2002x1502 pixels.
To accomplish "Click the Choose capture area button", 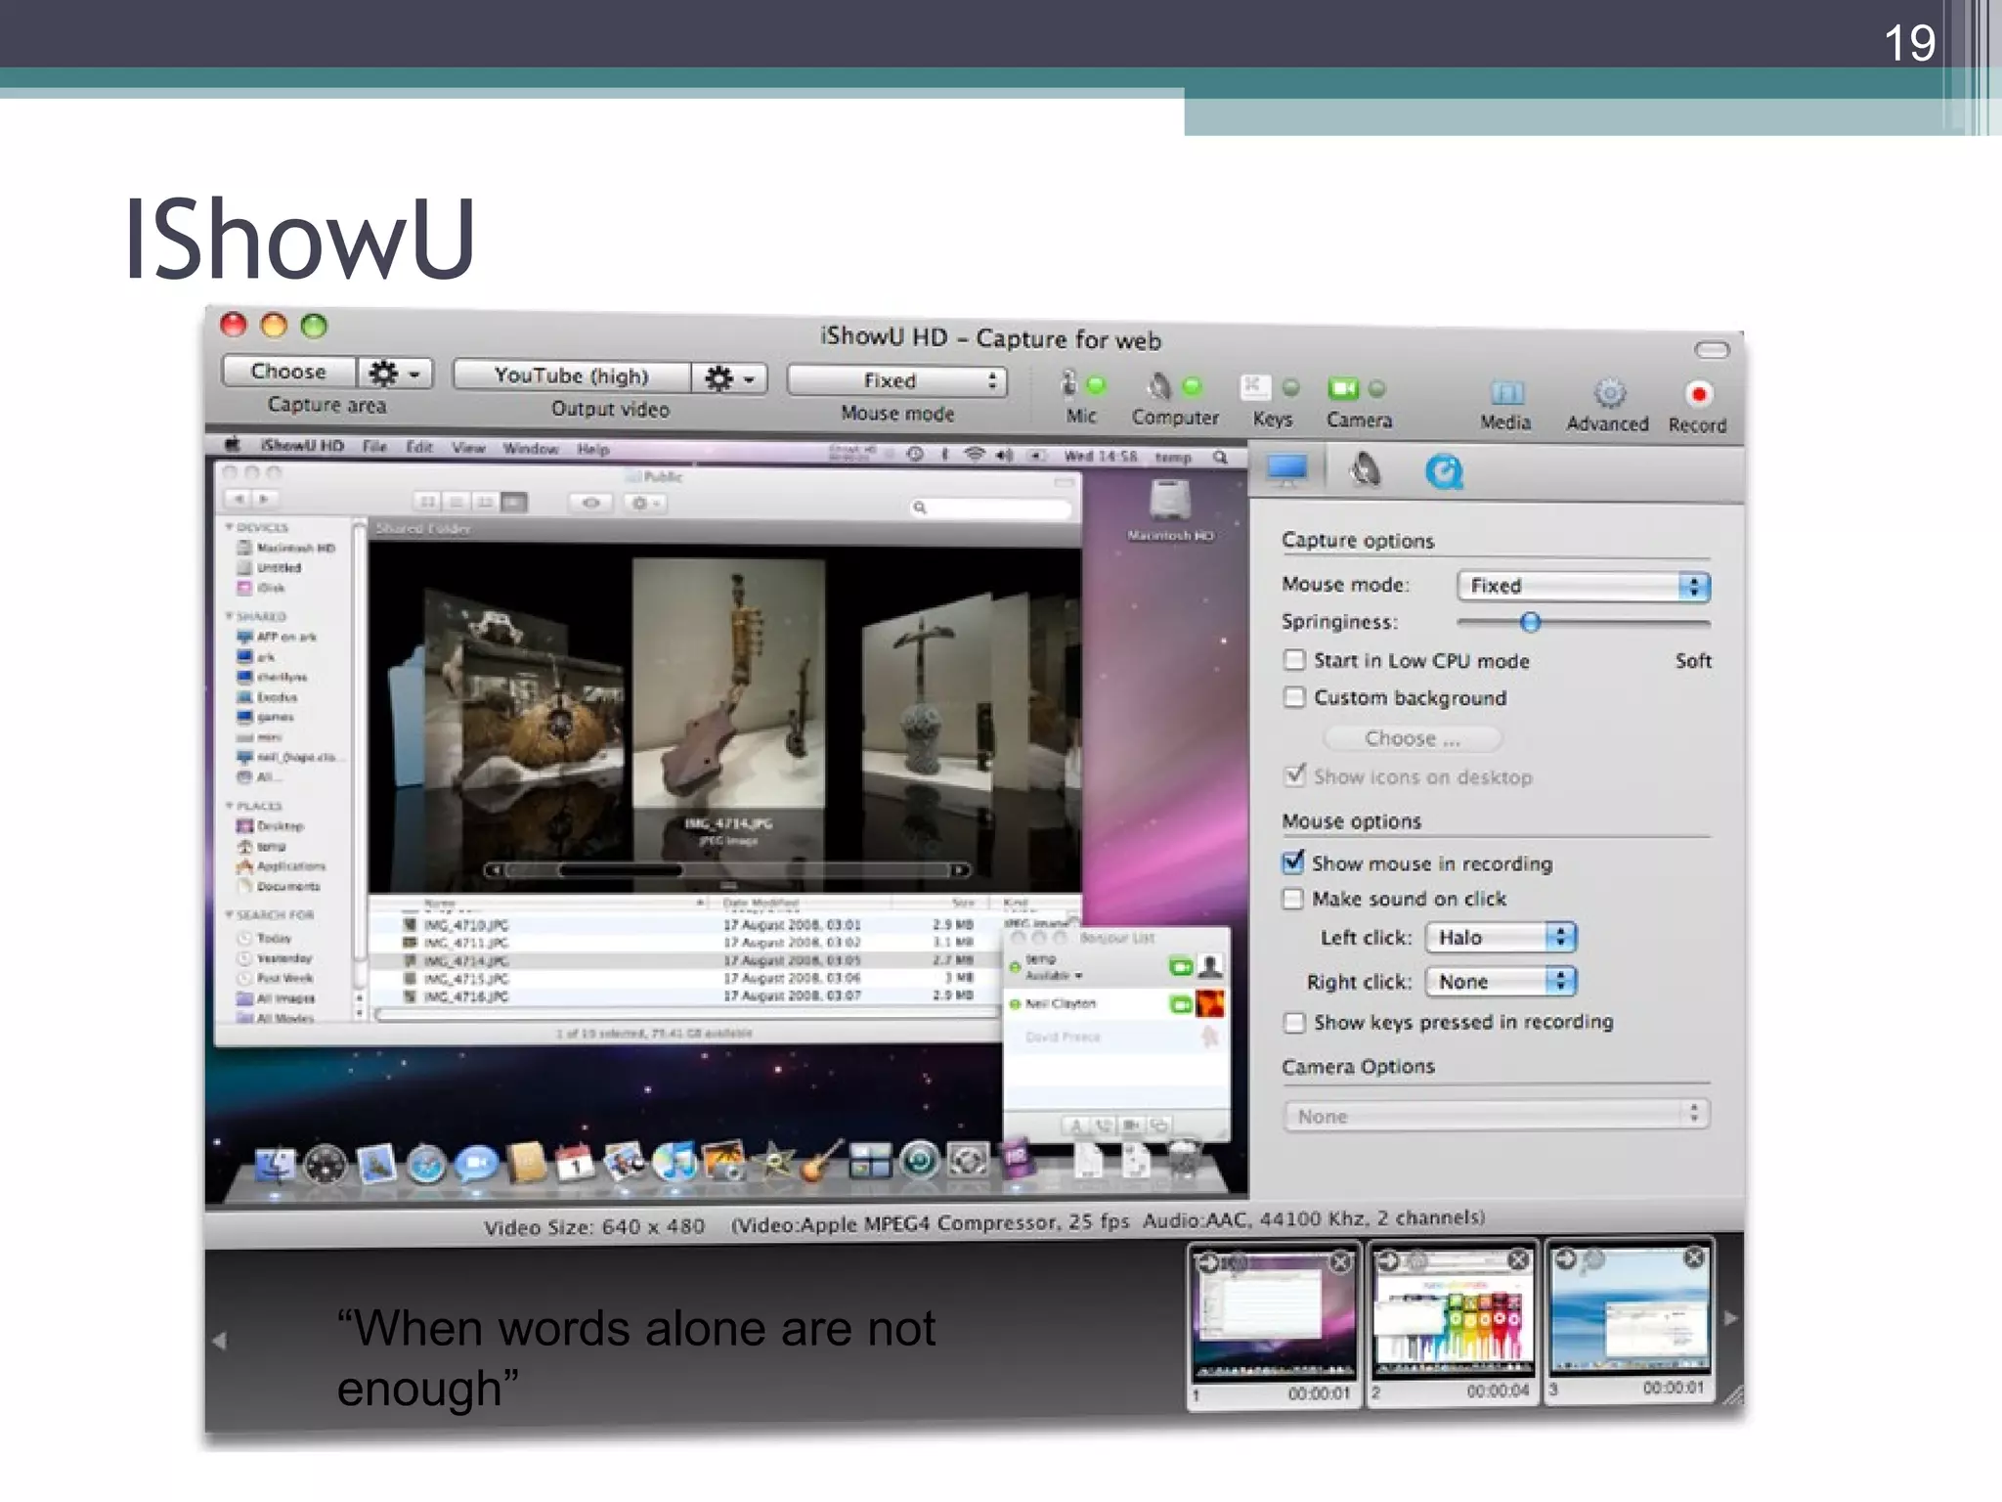I will [x=289, y=372].
